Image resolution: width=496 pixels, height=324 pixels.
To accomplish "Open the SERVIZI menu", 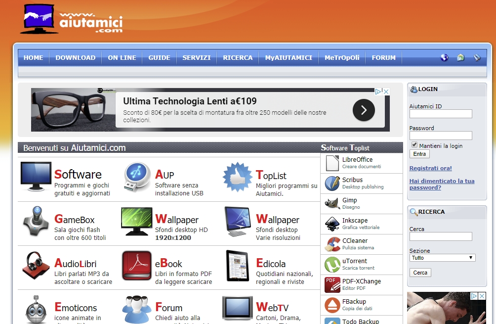I will pos(197,58).
